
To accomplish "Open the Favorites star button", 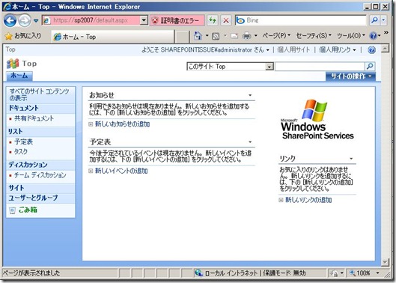I will pos(22,36).
